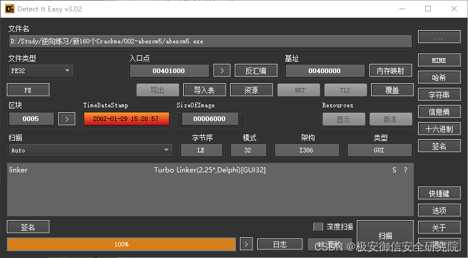468x258 pixels.
Task: Open the 十六进制 hex viewer
Action: [x=439, y=129]
